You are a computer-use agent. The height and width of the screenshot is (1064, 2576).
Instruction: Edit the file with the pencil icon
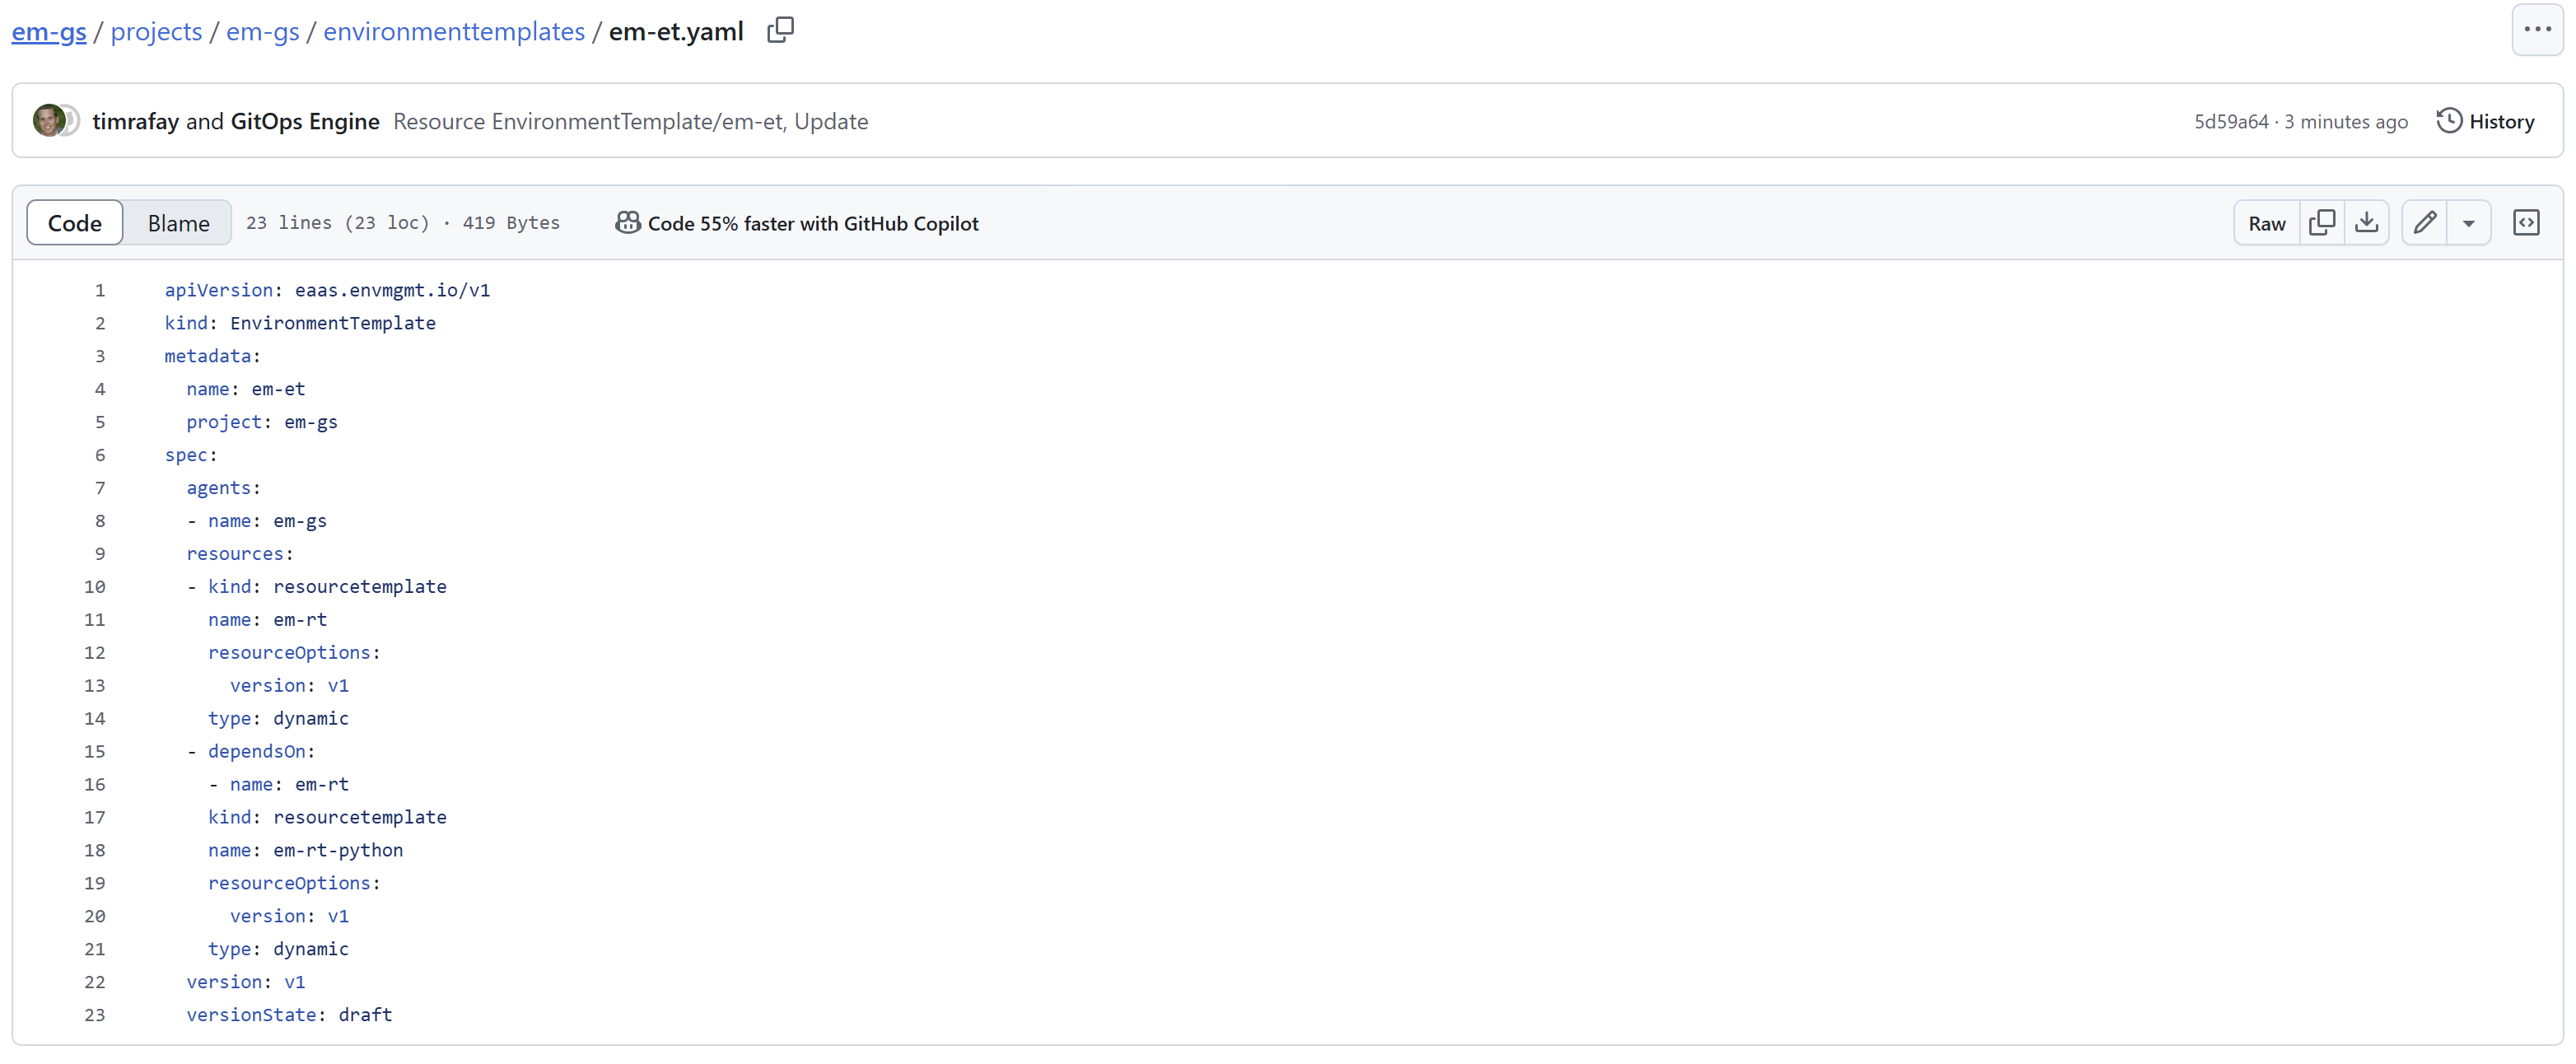(2424, 222)
